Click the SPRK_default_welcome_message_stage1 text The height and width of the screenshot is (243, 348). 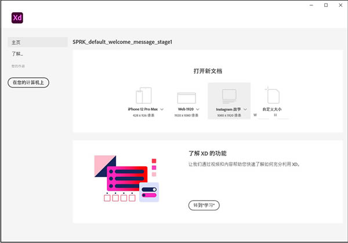click(122, 42)
